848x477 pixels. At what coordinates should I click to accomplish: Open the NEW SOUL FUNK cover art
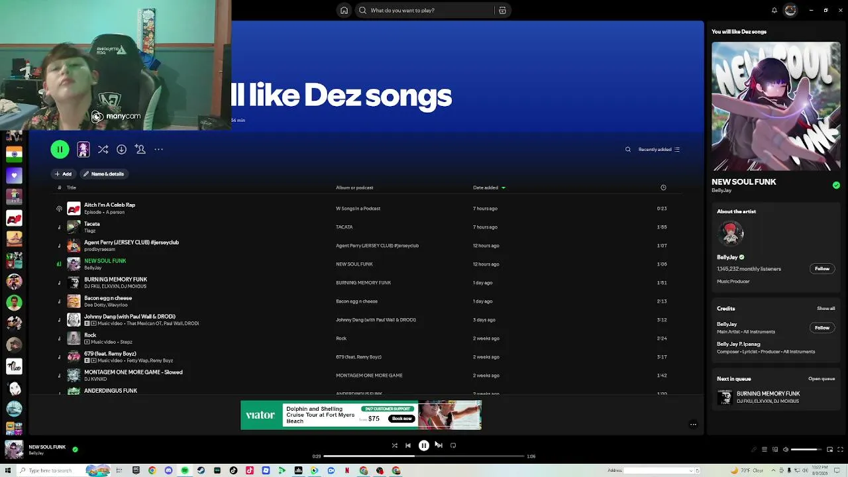[776, 107]
